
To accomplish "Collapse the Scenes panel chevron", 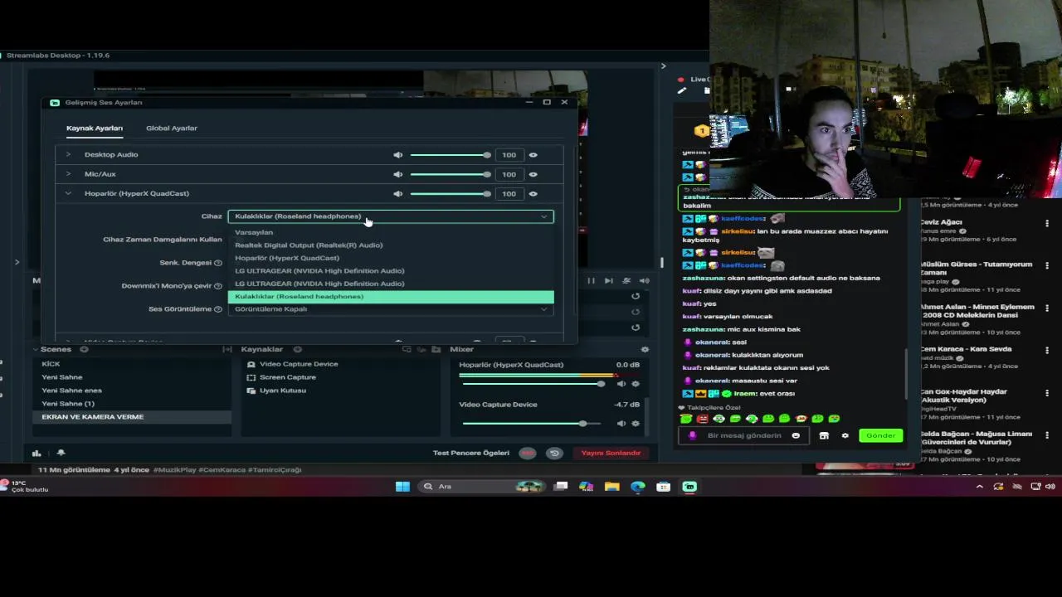I will pos(36,350).
